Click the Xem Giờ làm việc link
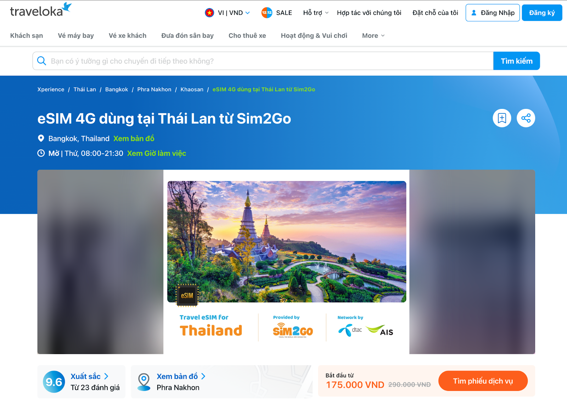Viewport: 567px width, 404px height. 157,153
